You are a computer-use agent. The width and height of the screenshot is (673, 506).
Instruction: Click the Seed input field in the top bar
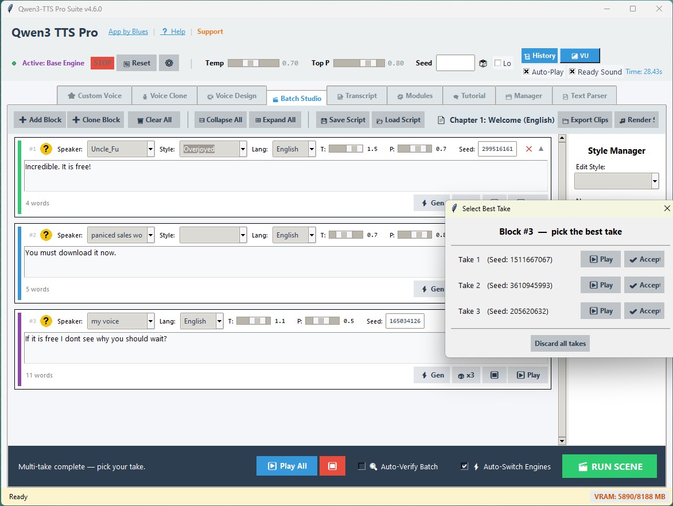pos(455,63)
